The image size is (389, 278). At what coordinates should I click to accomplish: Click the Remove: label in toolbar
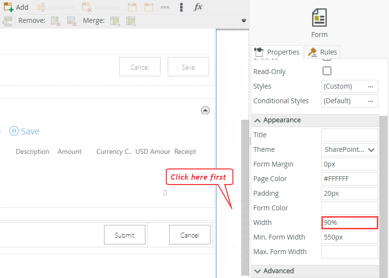pos(32,20)
